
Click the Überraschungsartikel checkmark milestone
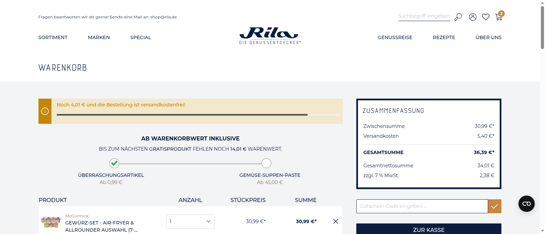(114, 163)
